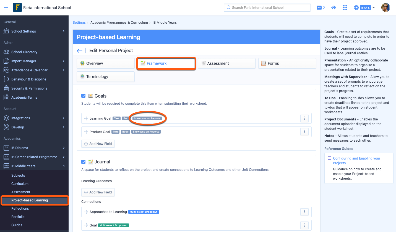Add New Field under Goals
396x232 pixels.
click(98, 144)
